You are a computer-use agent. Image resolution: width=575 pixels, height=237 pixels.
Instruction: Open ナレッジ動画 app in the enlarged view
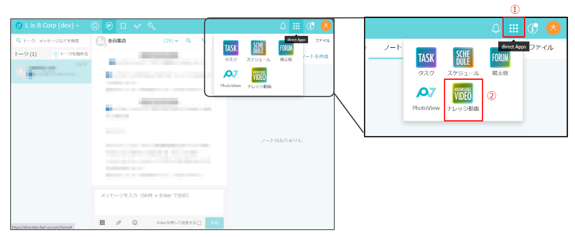click(463, 97)
